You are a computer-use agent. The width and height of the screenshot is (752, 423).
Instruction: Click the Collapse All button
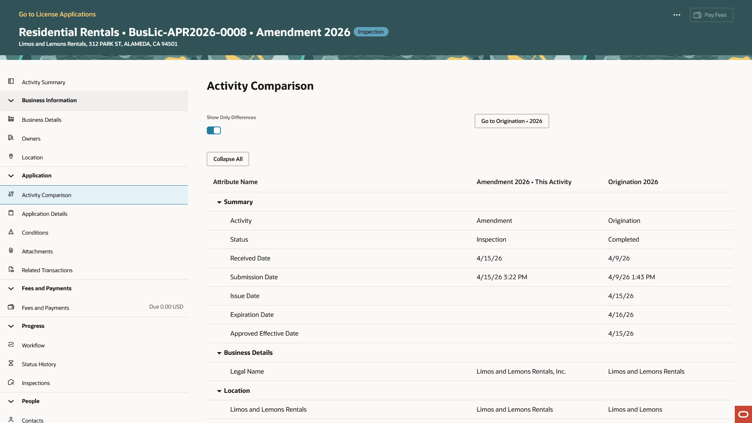pos(228,159)
